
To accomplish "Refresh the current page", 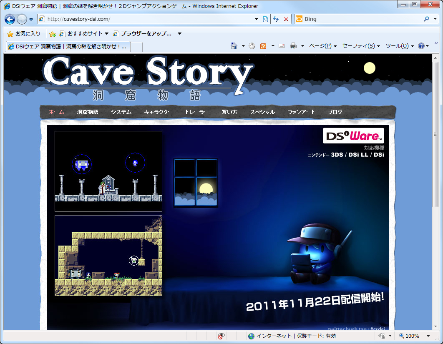I will click(x=276, y=19).
